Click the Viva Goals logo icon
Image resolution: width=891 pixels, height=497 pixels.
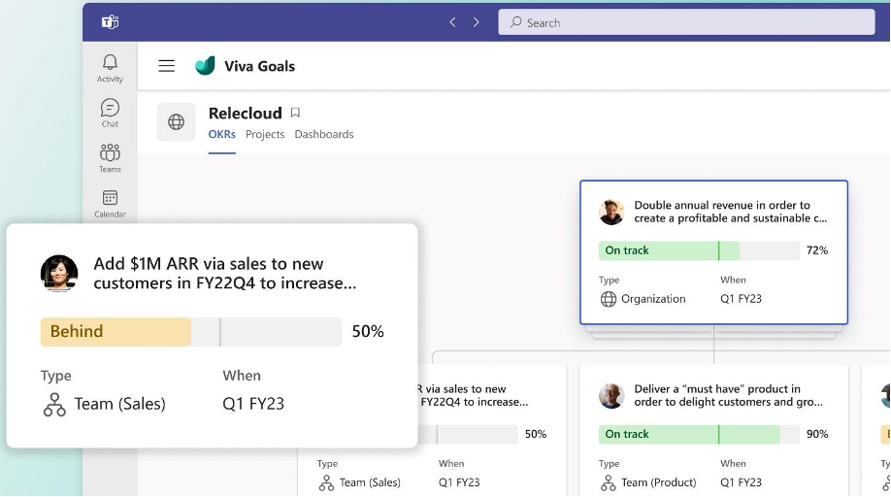[x=205, y=66]
